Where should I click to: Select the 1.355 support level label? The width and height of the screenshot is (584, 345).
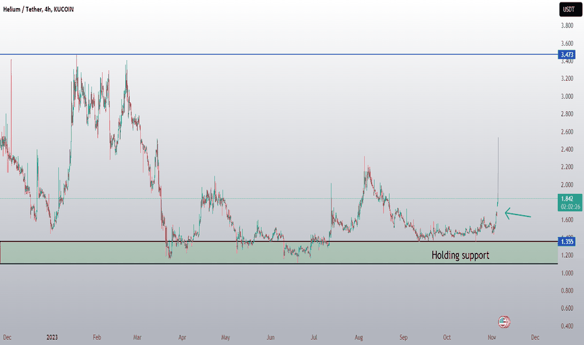566,242
